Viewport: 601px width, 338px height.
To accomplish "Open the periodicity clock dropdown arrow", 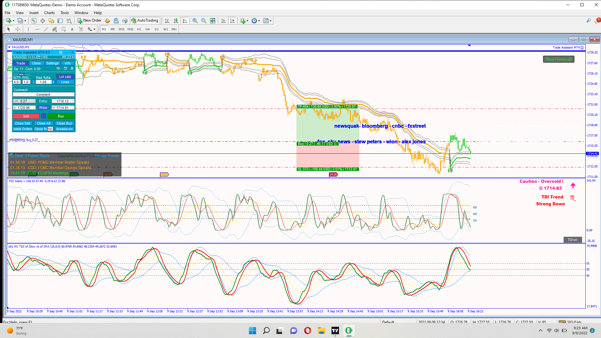I will [x=259, y=21].
